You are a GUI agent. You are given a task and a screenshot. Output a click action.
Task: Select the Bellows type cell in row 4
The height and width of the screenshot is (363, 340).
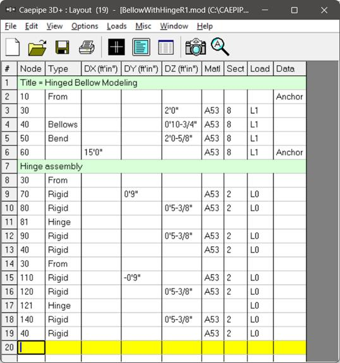point(63,124)
